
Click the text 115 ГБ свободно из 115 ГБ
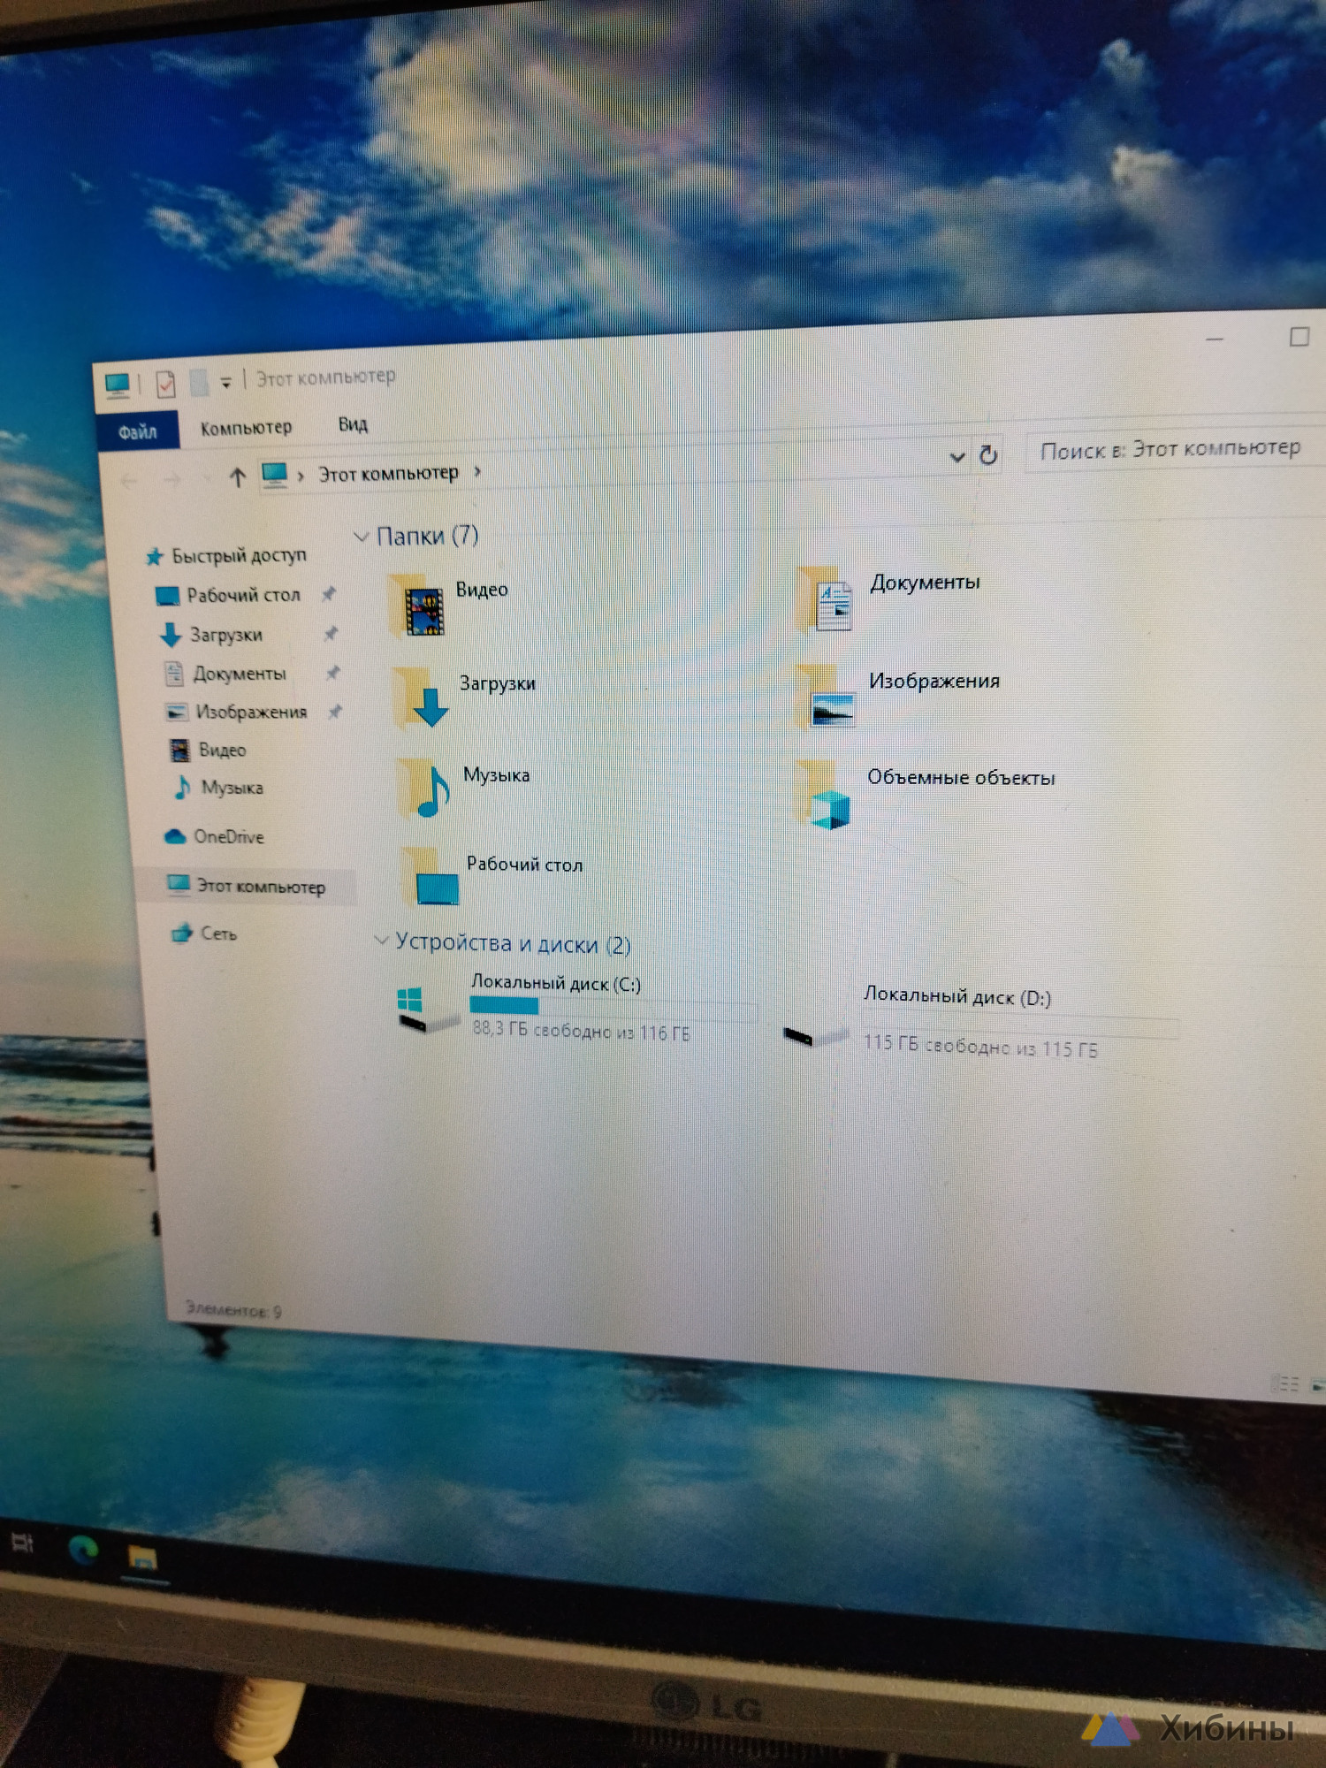coord(980,1047)
